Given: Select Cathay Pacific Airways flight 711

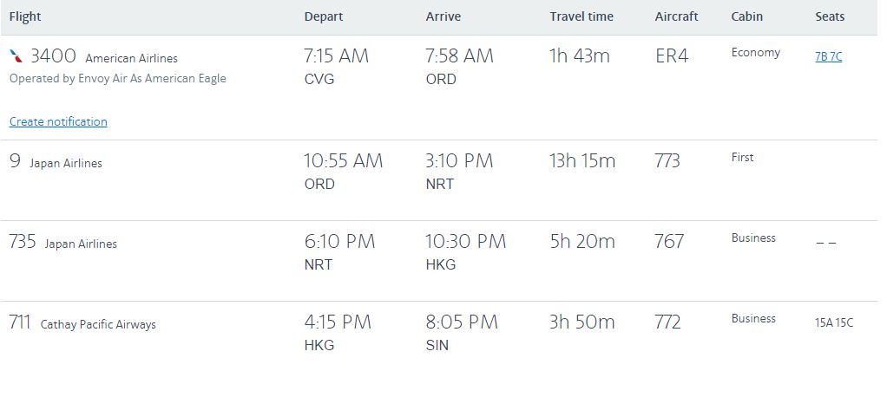Looking at the screenshot, I should [82, 323].
